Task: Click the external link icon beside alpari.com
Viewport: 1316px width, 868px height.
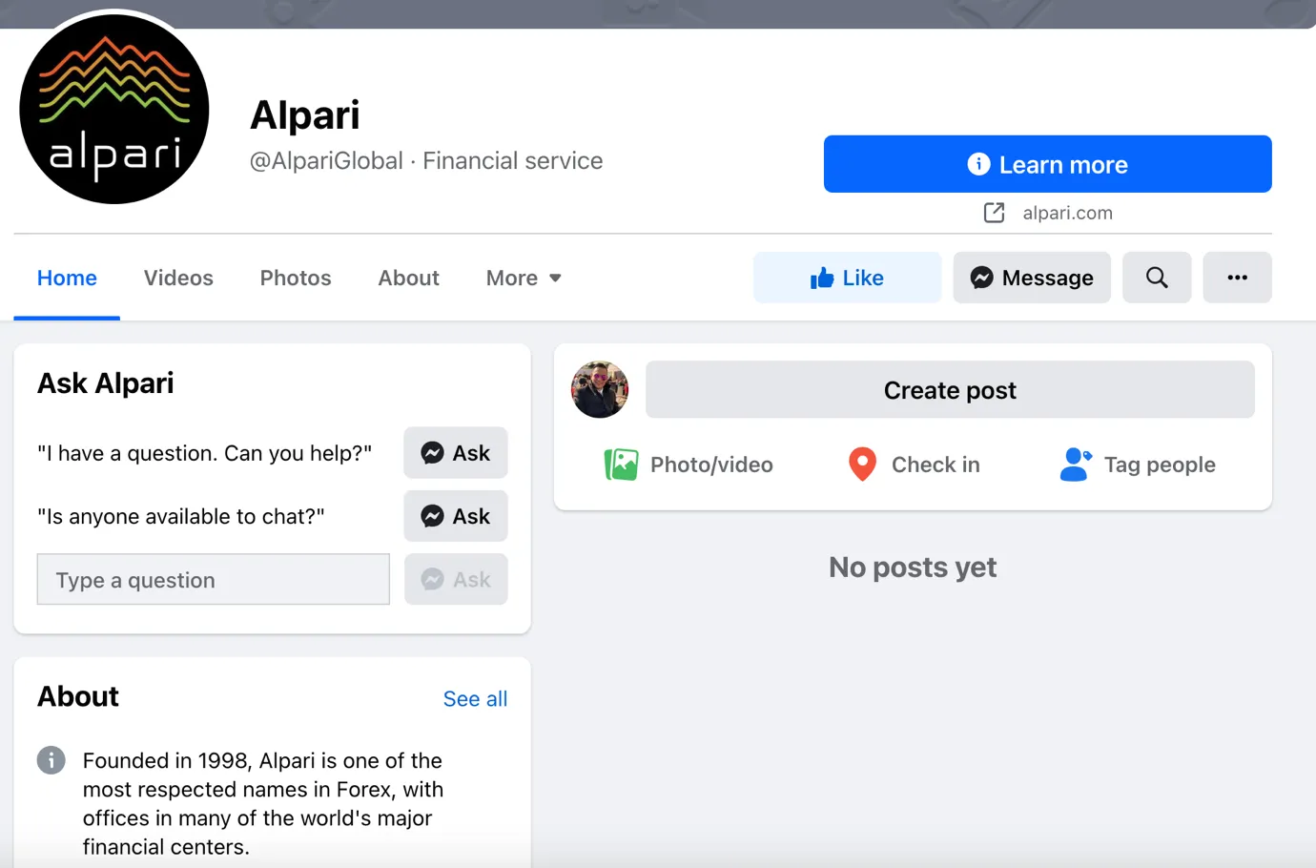Action: coord(994,213)
